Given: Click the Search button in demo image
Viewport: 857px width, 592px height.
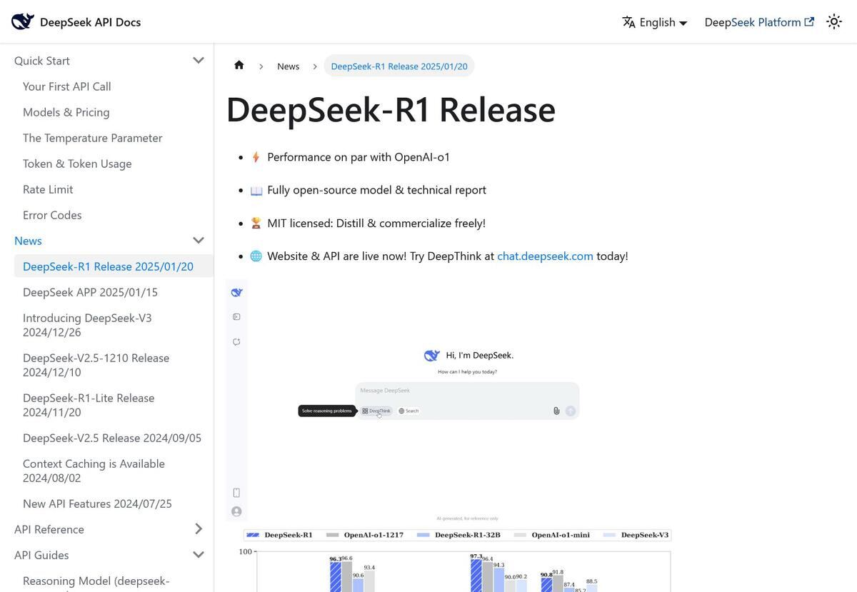Looking at the screenshot, I should point(409,411).
